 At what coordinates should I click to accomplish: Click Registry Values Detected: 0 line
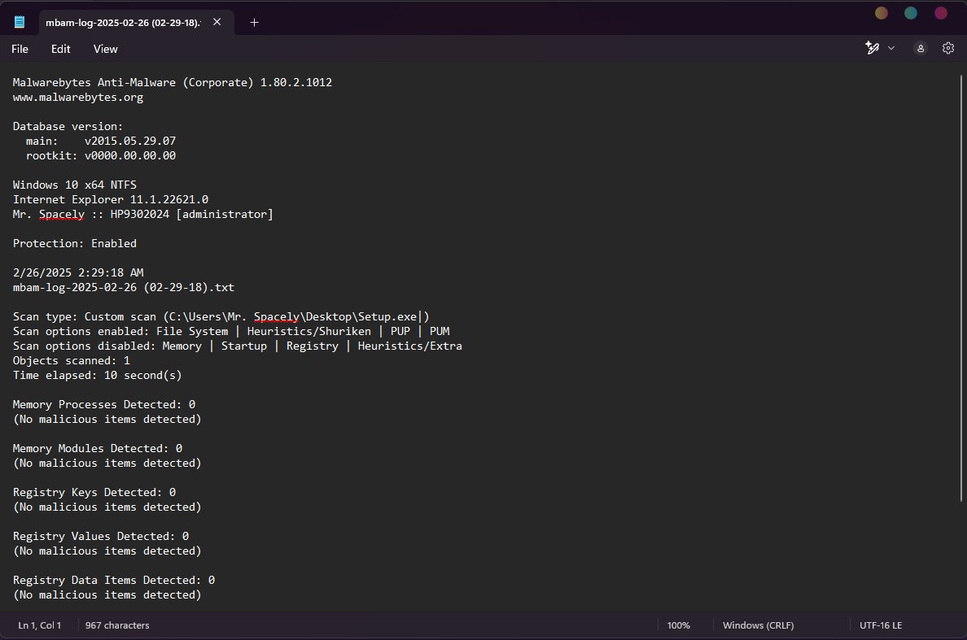click(100, 537)
